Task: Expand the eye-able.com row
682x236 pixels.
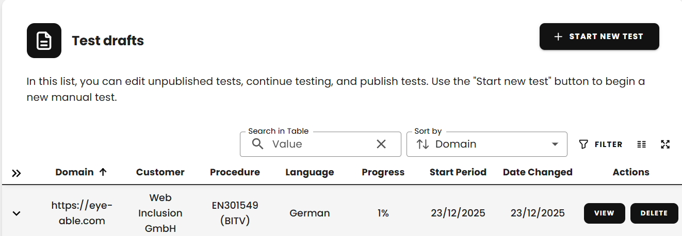Action: coord(17,213)
